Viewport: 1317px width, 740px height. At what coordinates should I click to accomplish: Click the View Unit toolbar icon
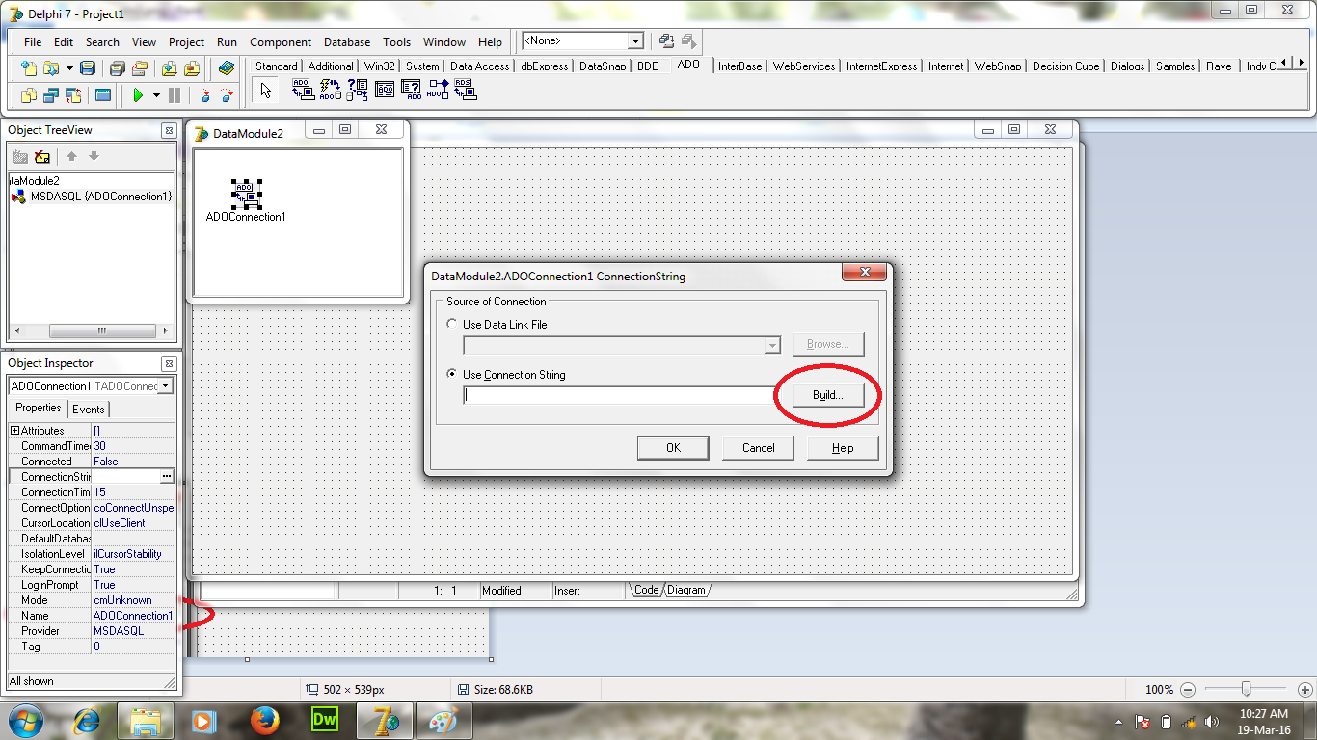click(29, 95)
